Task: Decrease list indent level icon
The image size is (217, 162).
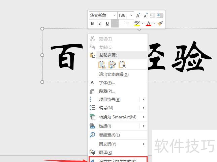Action: pyautogui.click(x=153, y=15)
